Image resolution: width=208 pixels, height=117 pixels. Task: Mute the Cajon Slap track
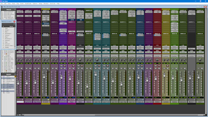point(124,68)
